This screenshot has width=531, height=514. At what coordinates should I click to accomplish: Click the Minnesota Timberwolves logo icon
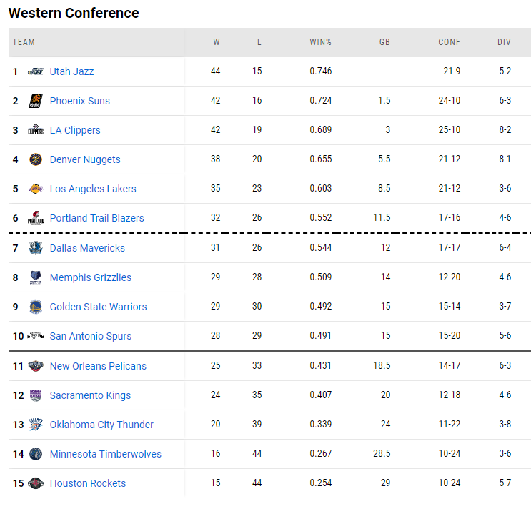coord(36,454)
